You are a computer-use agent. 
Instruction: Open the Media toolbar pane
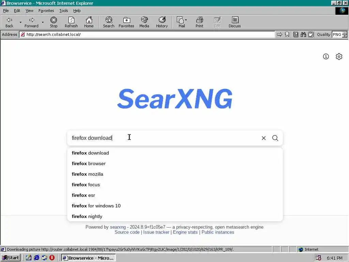pos(144,22)
